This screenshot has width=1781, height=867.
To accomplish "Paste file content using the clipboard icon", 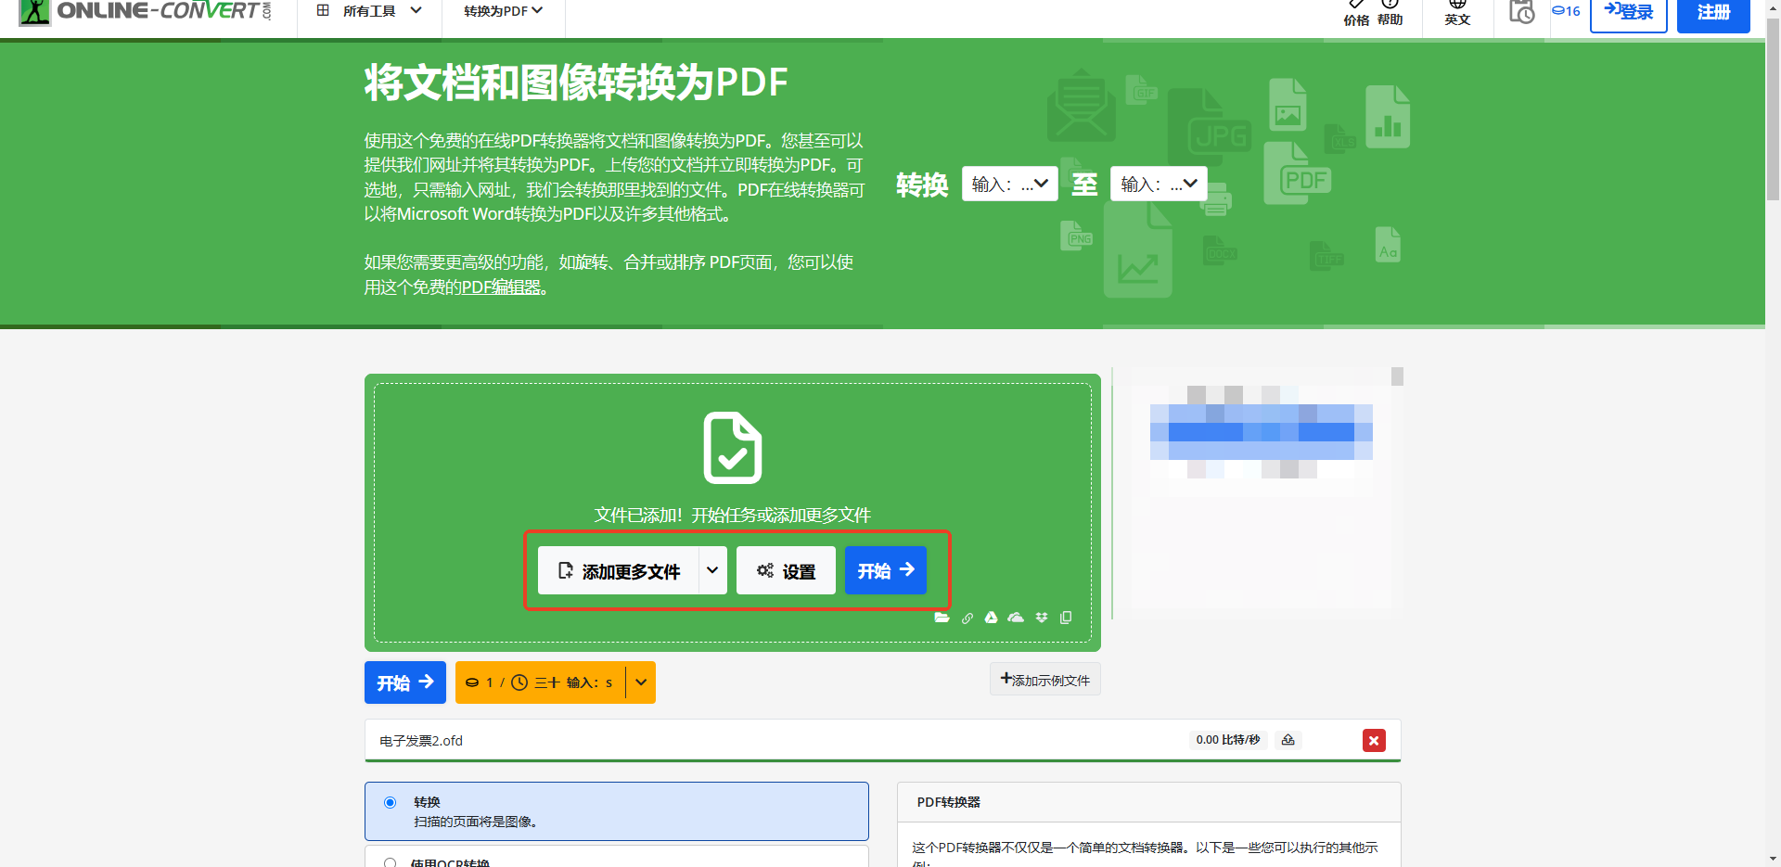I will click(x=1065, y=617).
